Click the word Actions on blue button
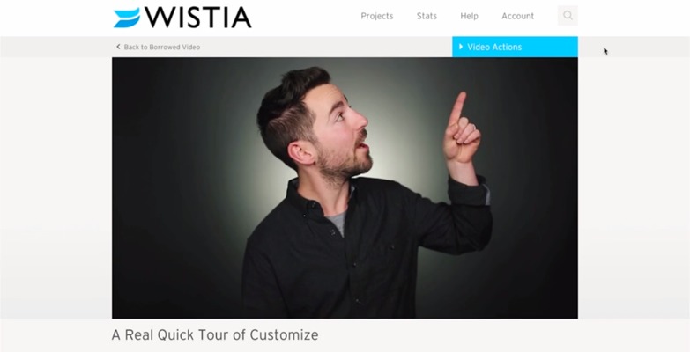 point(506,47)
